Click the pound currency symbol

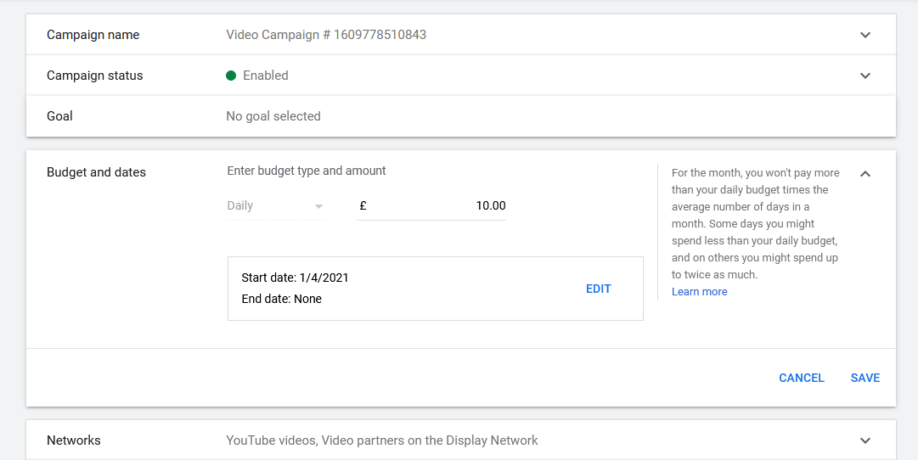tap(363, 206)
